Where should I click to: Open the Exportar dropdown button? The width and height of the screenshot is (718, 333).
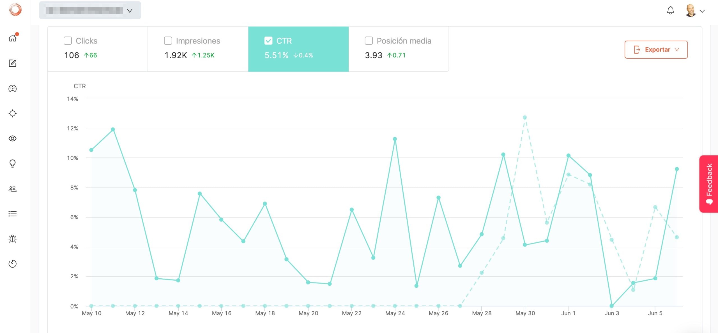(x=656, y=50)
